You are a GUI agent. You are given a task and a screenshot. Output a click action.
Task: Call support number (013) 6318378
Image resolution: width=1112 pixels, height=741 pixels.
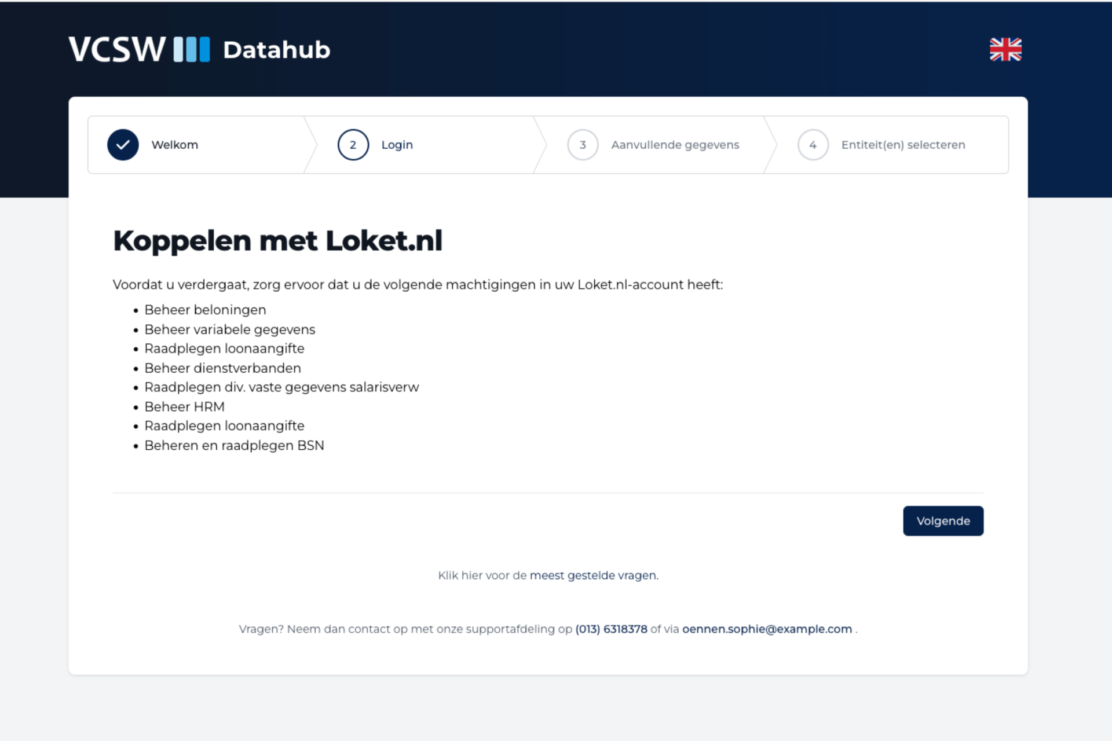611,629
